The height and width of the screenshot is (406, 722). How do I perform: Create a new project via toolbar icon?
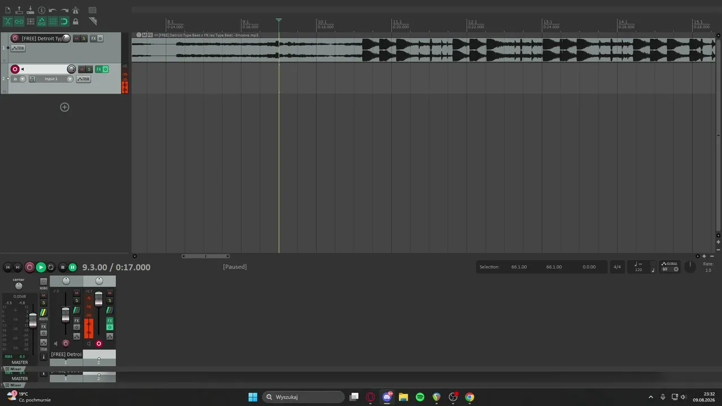(x=8, y=10)
